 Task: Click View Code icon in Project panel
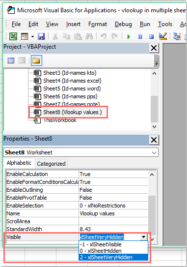(x=11, y=60)
